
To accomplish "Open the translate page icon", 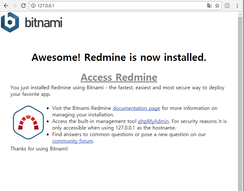I will pyautogui.click(x=209, y=6).
